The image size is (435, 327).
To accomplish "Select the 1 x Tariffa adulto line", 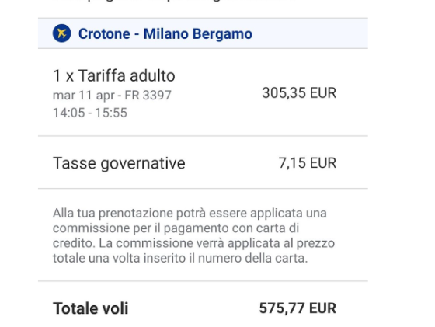I will 113,75.
